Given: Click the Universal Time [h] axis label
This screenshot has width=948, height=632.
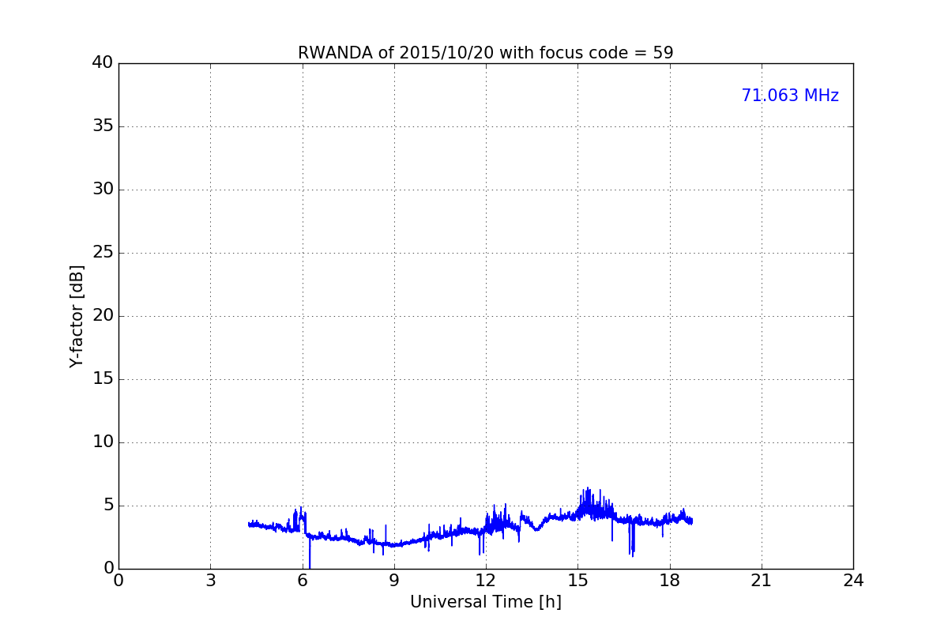Looking at the screenshot, I should 485,602.
